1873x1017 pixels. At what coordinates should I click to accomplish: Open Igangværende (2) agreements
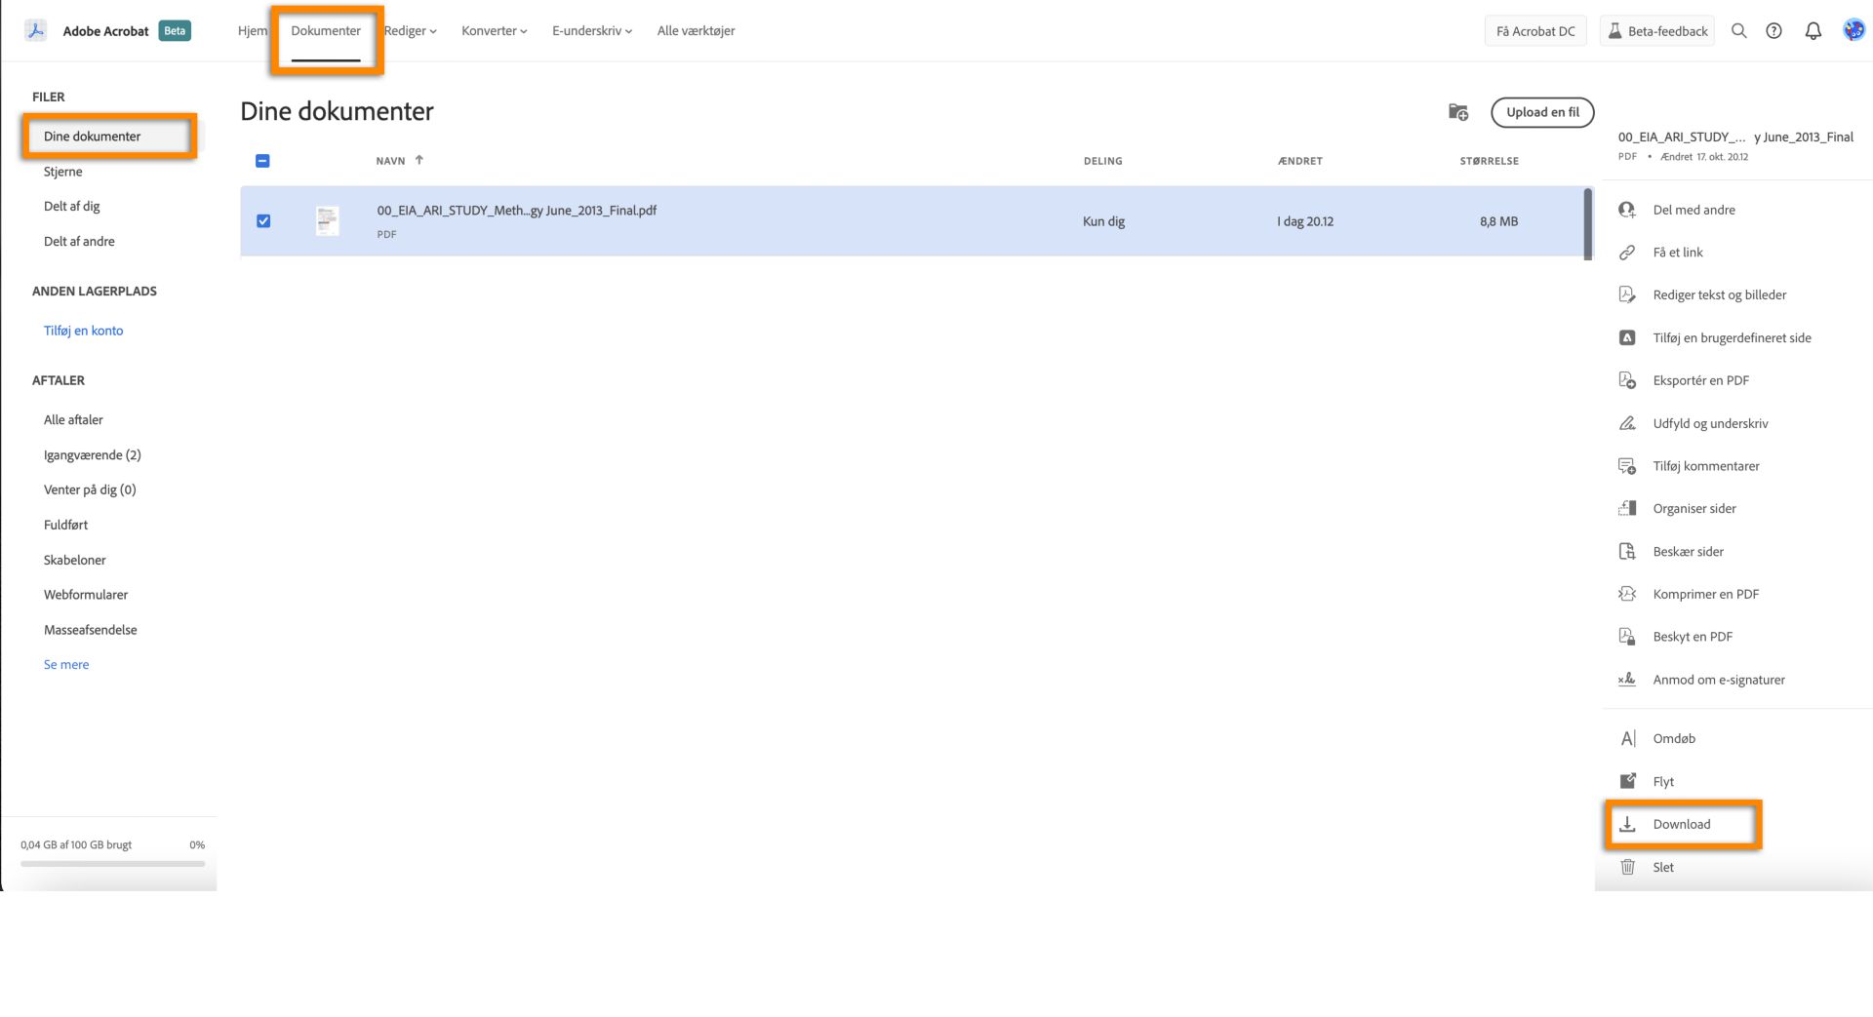(x=93, y=455)
